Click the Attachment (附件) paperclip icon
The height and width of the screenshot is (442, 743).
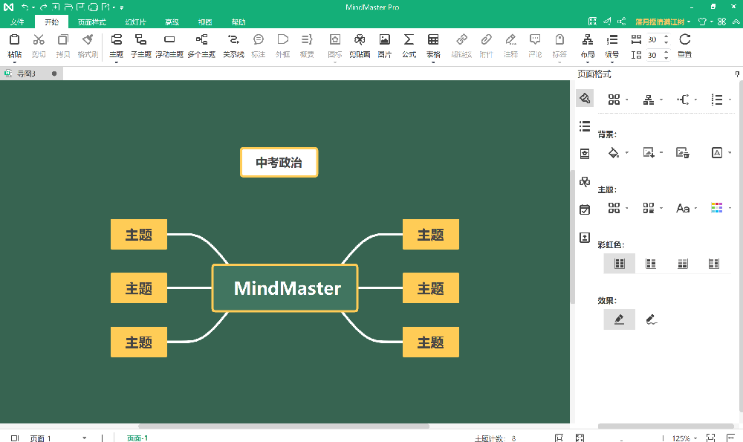[x=486, y=40]
